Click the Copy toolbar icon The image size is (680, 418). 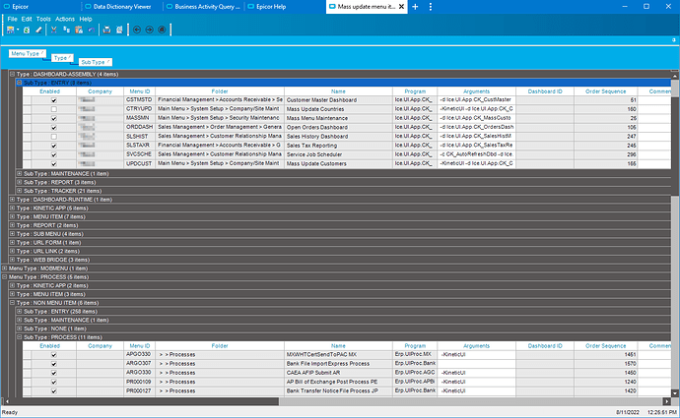point(66,30)
